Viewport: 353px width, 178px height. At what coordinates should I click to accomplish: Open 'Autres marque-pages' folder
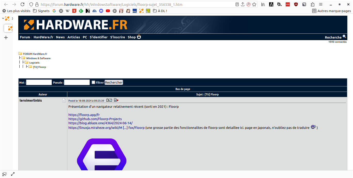[332, 11]
